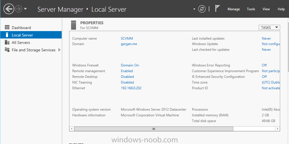Image resolution: width=289 pixels, height=144 pixels.
Task: Click the Remote Desktop Disabled link
Action: 127,77
